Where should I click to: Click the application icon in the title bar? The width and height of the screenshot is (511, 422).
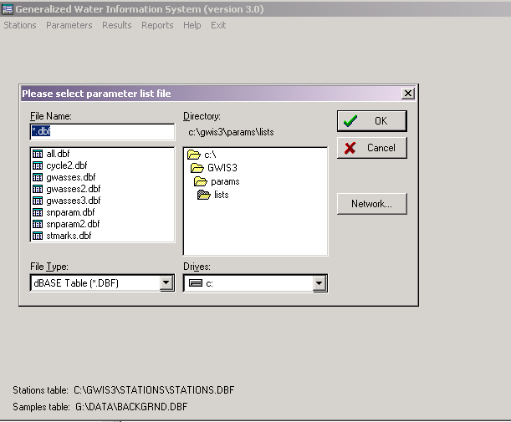coord(7,9)
